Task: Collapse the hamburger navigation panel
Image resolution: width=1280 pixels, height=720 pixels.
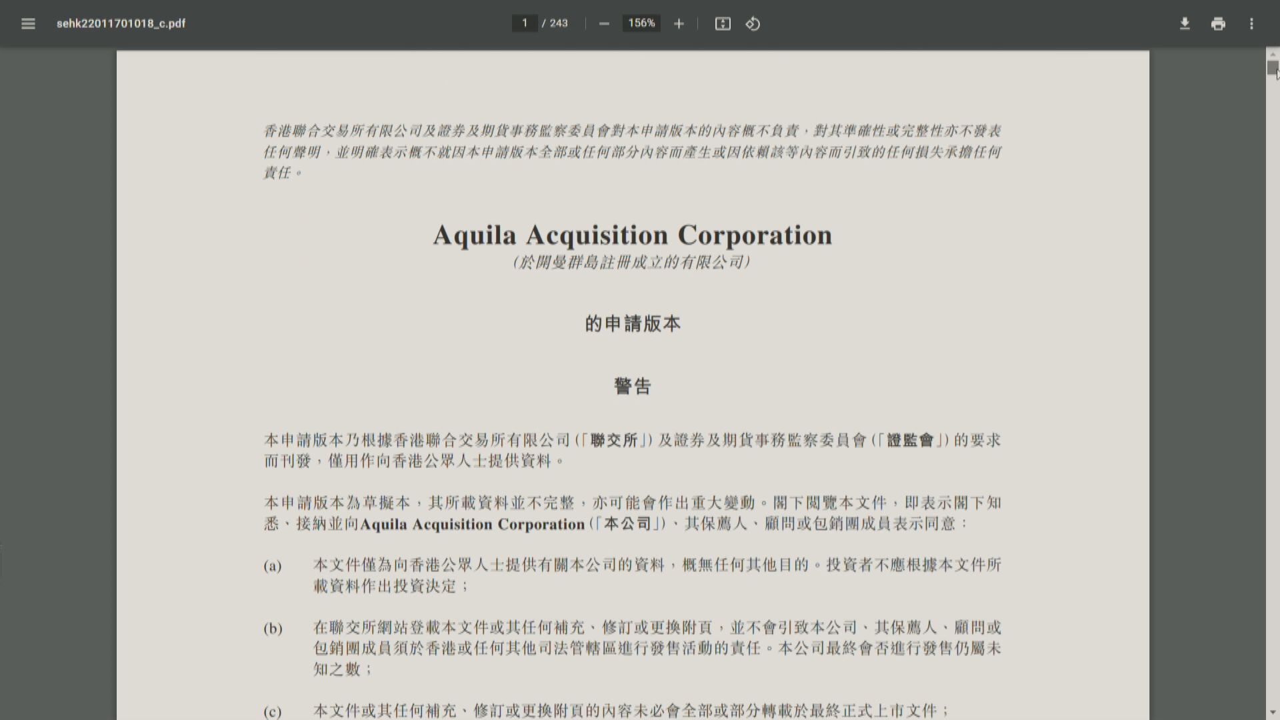Action: (28, 23)
